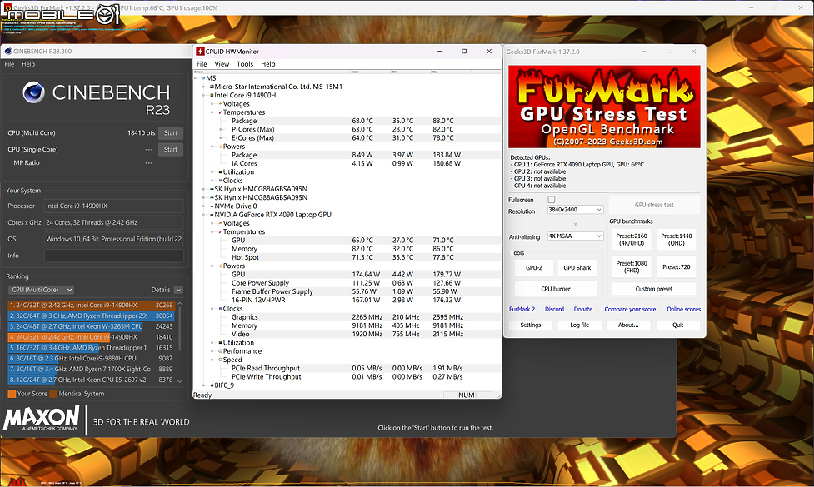Open the FurMark About dialog
This screenshot has height=487, width=814.
tap(628, 325)
